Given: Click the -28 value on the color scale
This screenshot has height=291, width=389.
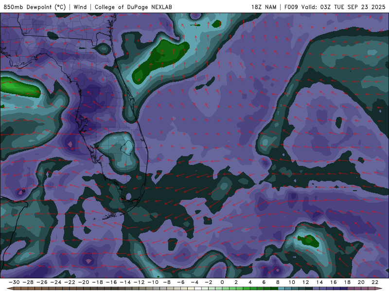Looking at the screenshot, I should coord(28,282).
